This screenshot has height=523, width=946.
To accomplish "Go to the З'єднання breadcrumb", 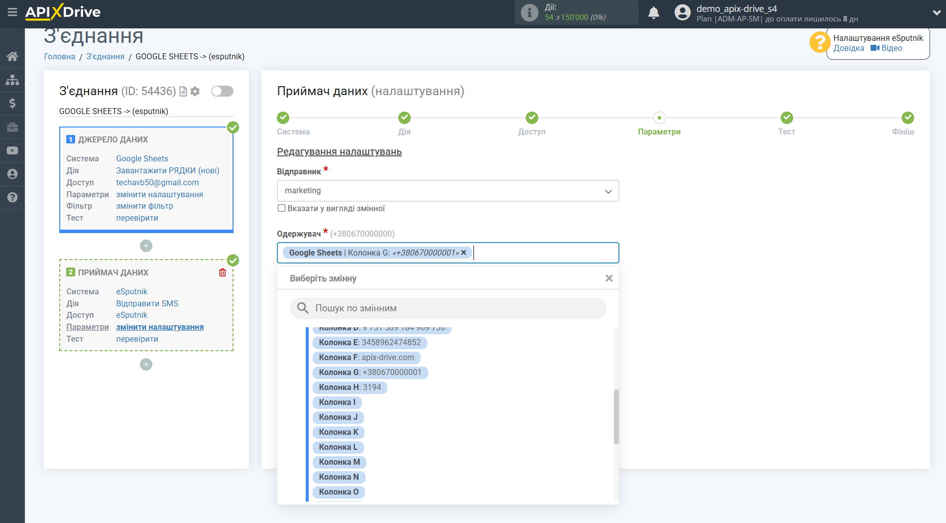I will point(106,57).
